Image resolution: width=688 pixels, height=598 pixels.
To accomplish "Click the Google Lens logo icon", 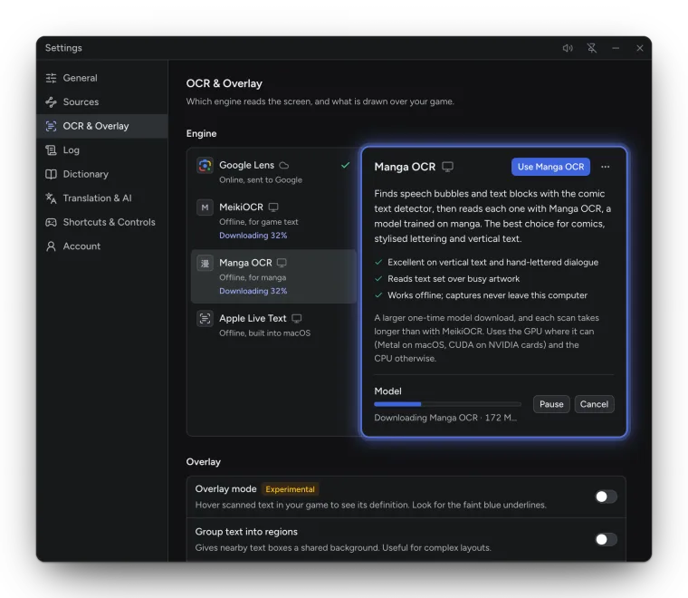I will pos(205,166).
